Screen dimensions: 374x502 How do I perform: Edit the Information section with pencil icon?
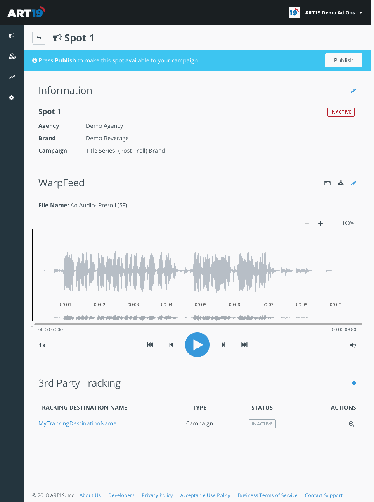point(353,91)
